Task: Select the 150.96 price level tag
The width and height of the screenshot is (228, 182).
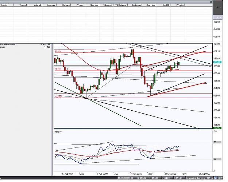Action: coord(217,128)
